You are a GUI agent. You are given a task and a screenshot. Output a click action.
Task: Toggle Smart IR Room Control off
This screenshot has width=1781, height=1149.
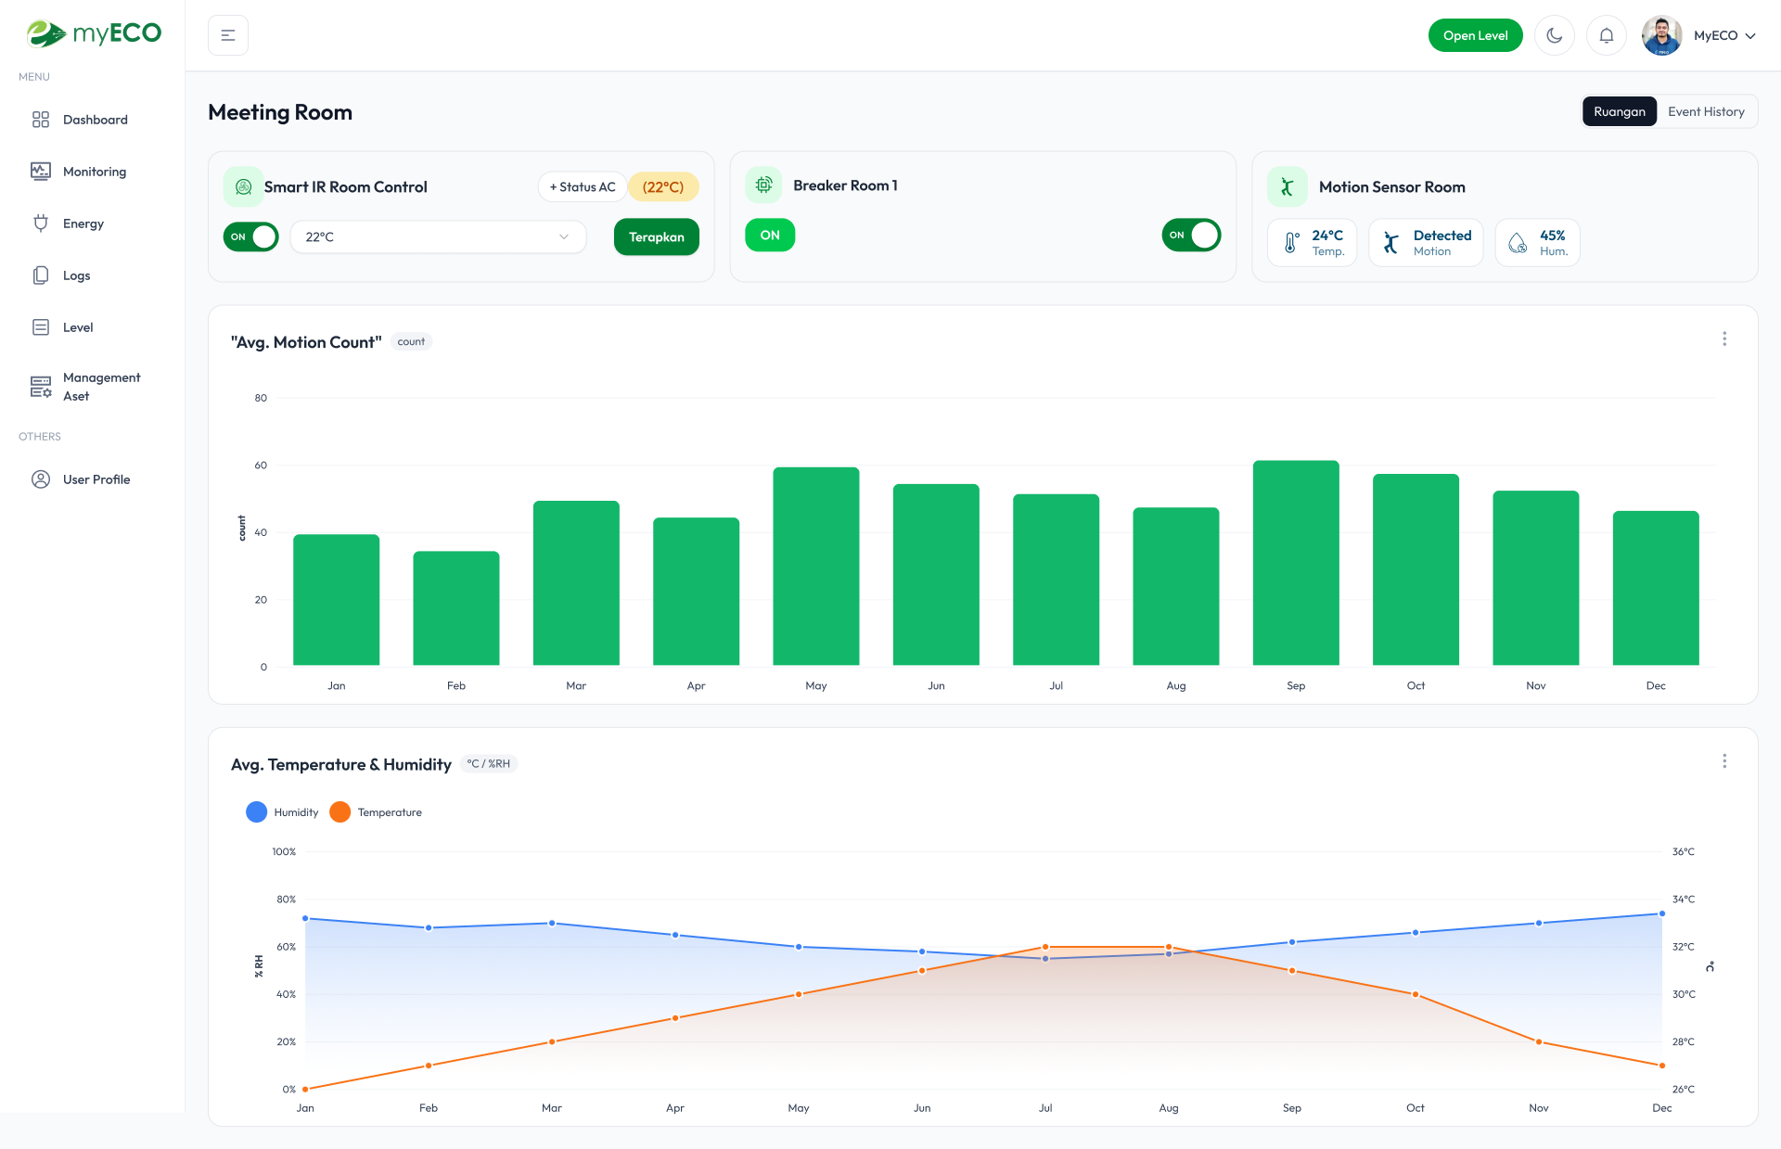tap(250, 236)
